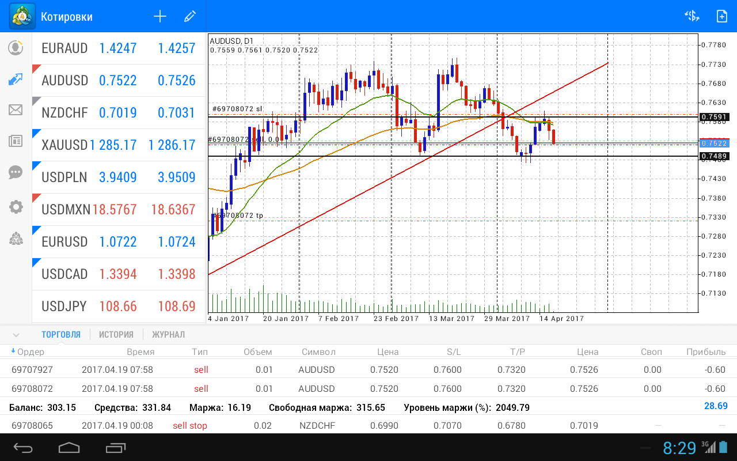Select USDMXN quote row

pyautogui.click(x=119, y=209)
